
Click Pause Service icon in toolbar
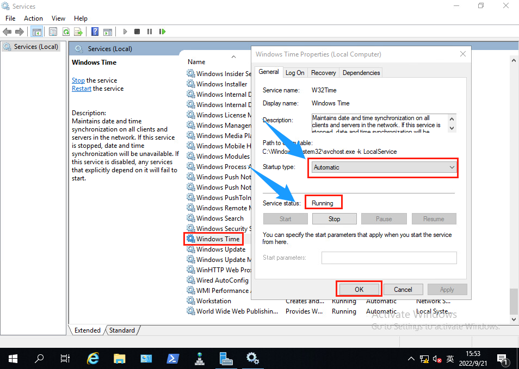(x=150, y=32)
